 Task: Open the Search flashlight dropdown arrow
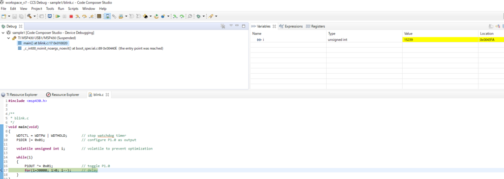tap(216, 16)
